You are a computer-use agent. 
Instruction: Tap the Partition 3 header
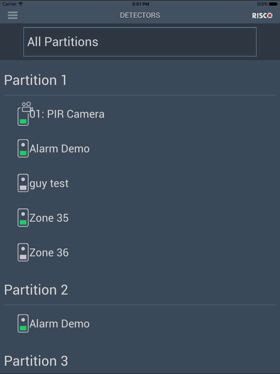point(36,361)
